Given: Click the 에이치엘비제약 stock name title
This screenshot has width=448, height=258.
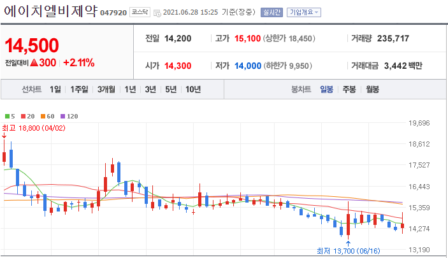Looking at the screenshot, I should click(x=51, y=11).
